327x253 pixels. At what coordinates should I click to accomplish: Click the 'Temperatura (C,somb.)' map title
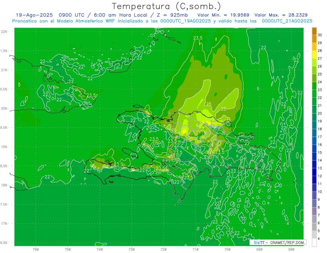tap(166, 6)
